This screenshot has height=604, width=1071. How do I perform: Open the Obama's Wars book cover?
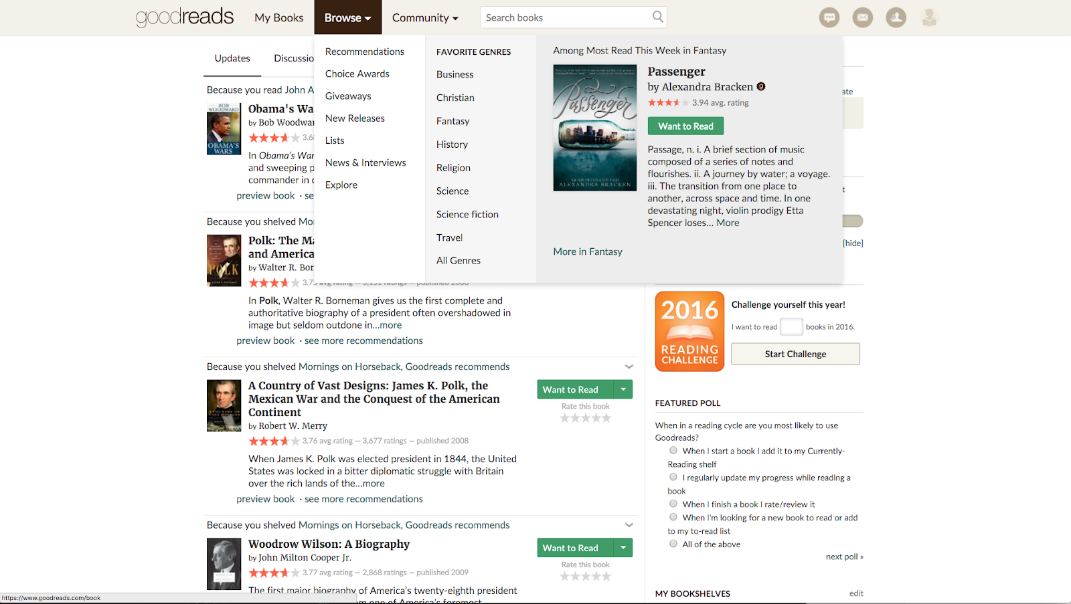coord(224,129)
